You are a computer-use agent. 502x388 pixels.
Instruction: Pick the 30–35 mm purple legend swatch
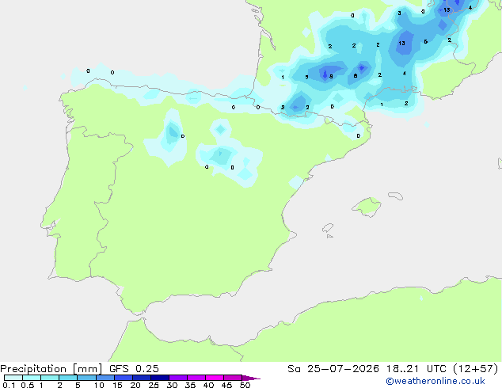coord(178,378)
